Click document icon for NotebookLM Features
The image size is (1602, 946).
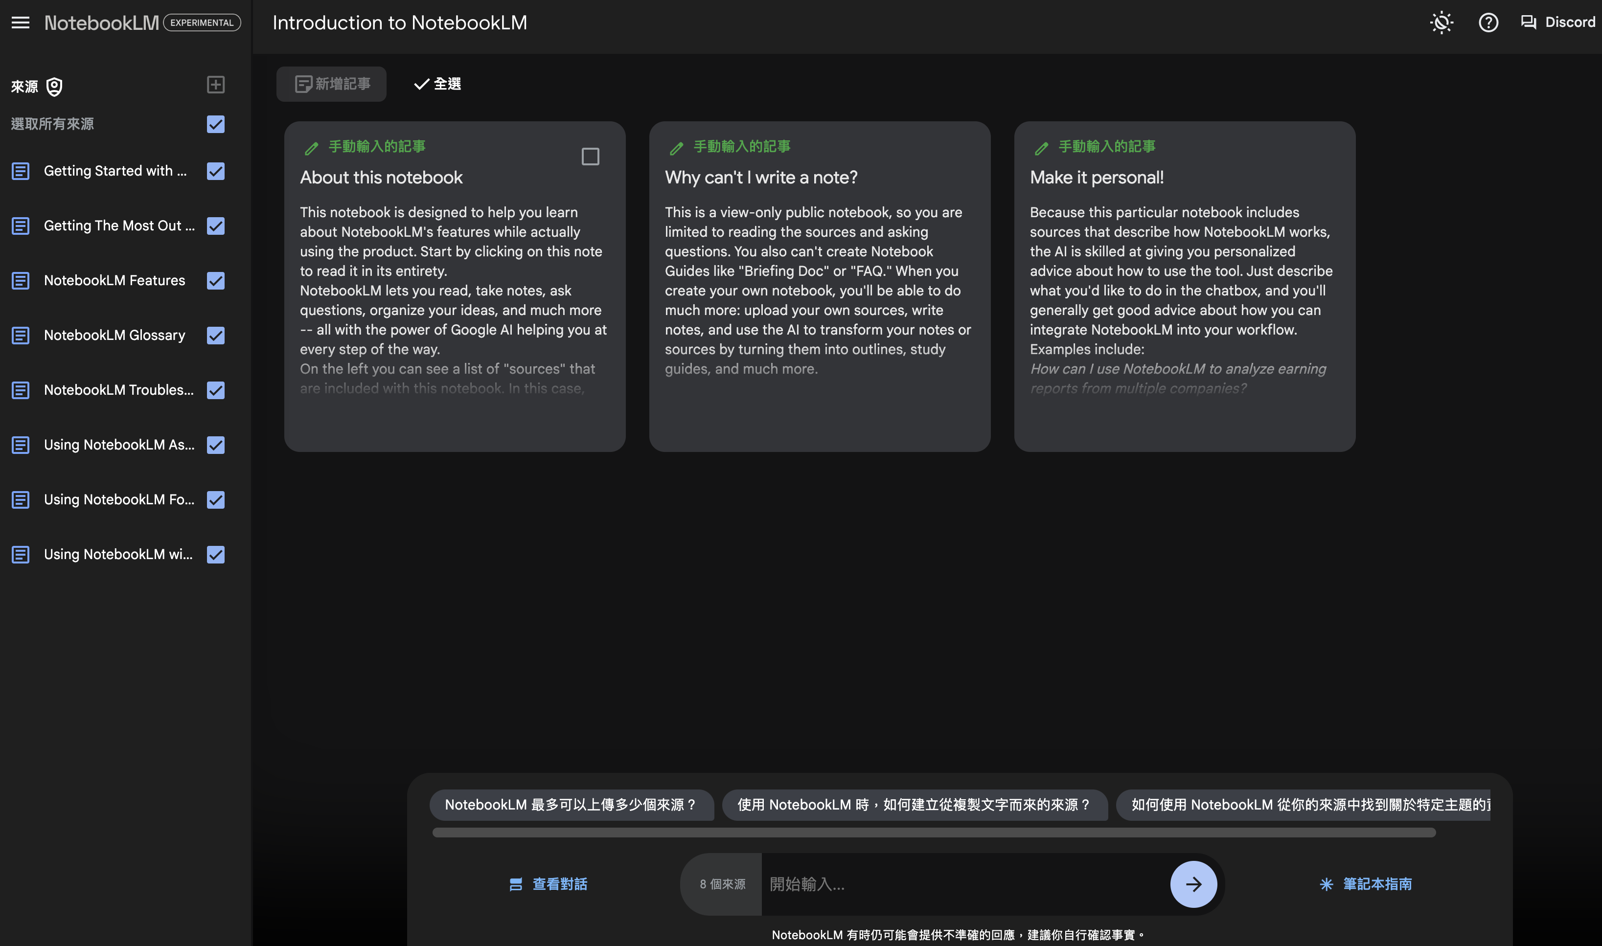[x=21, y=280]
